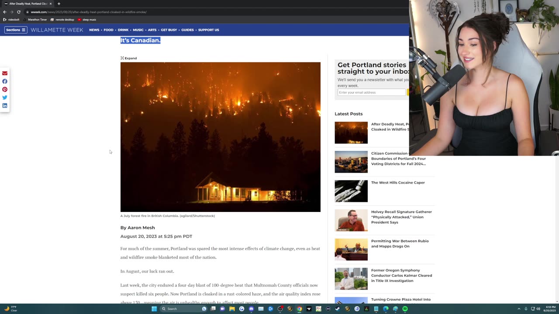This screenshot has width=559, height=314.
Task: Open the weather widget showing Clear
Action: [x=10, y=309]
